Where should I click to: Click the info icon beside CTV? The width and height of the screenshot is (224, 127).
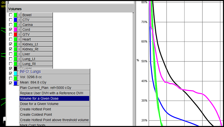pos(19,20)
